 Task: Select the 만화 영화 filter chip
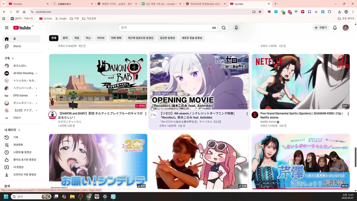point(116,38)
